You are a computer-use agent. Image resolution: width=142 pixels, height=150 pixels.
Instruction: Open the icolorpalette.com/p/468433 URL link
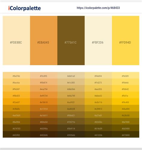click(98, 8)
